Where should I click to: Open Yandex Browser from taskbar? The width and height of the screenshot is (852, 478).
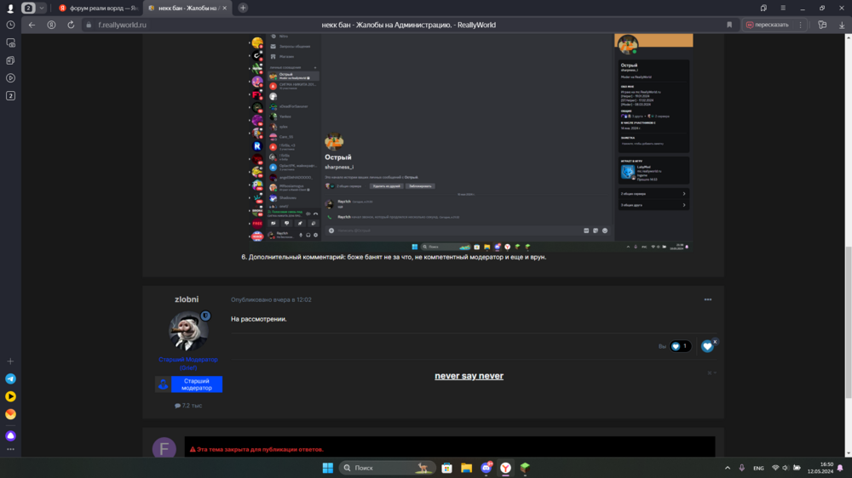[505, 468]
